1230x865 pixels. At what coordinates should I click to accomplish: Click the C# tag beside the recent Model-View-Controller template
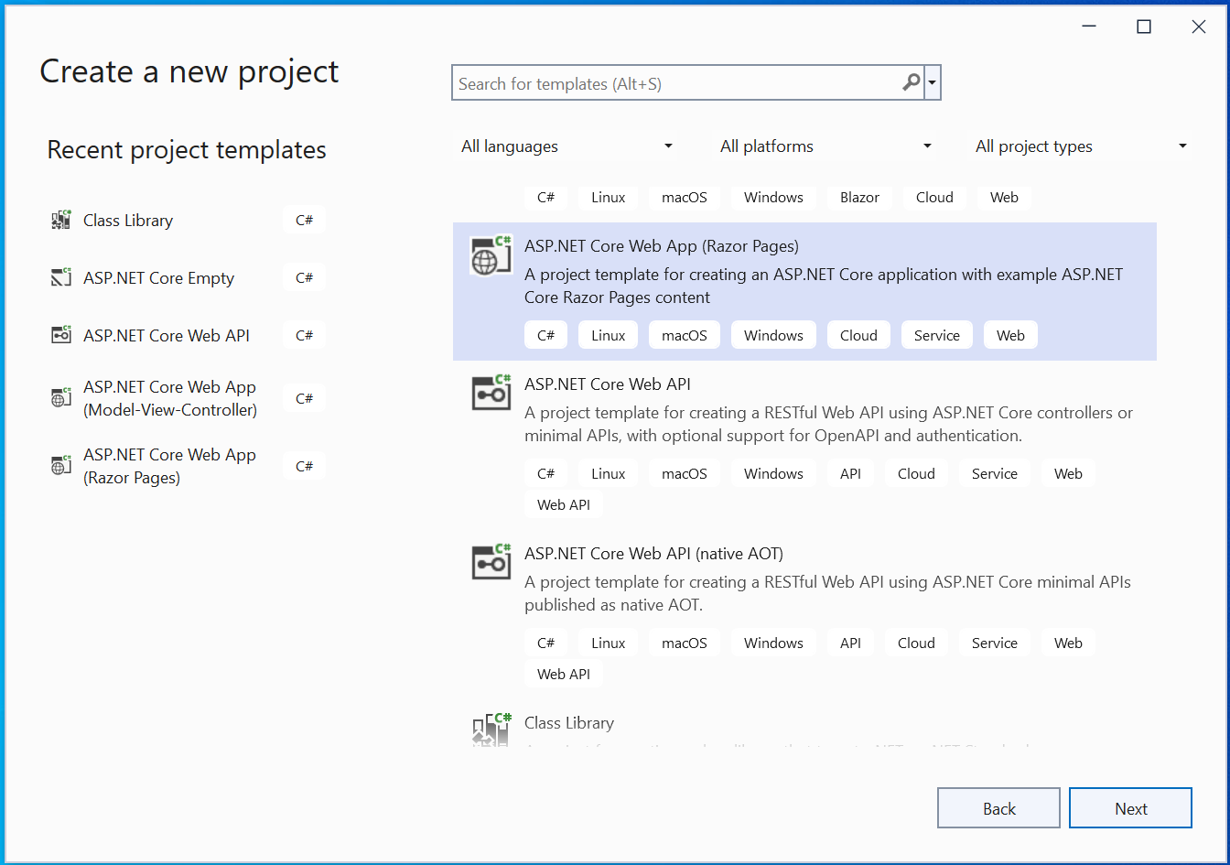[x=305, y=398]
